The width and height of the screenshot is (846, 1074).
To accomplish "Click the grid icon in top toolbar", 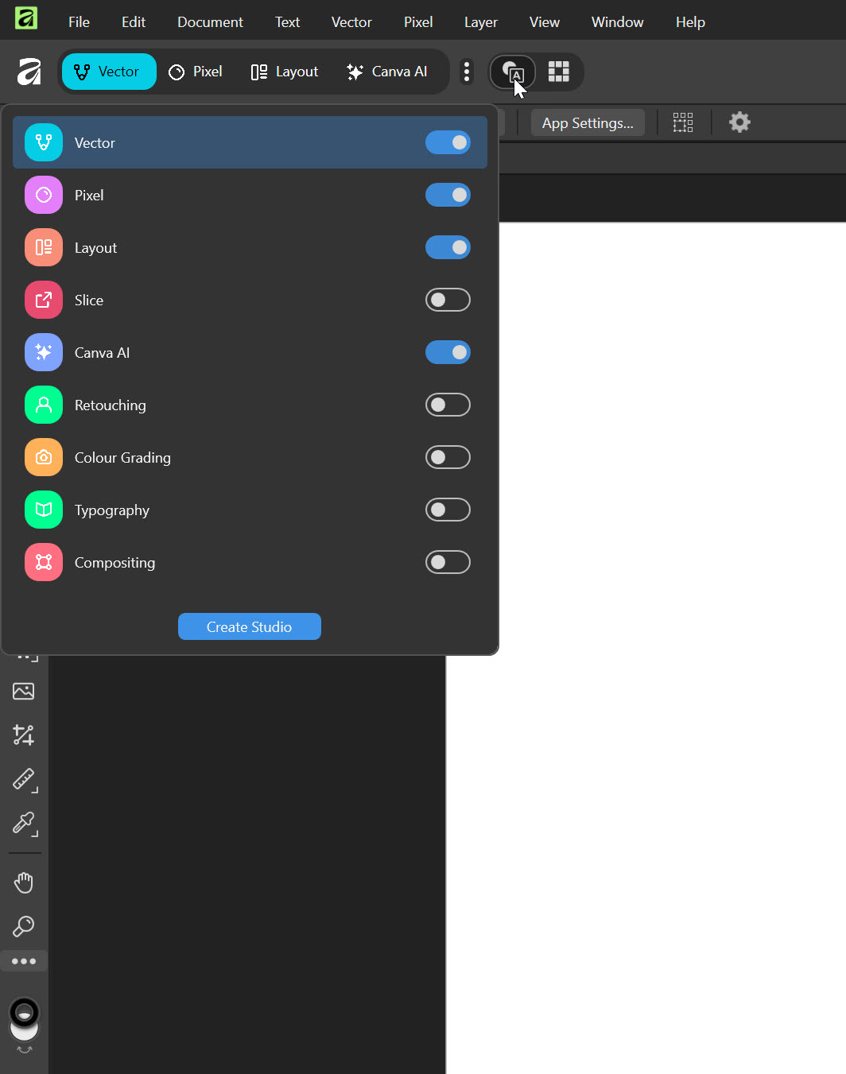I will [x=559, y=72].
